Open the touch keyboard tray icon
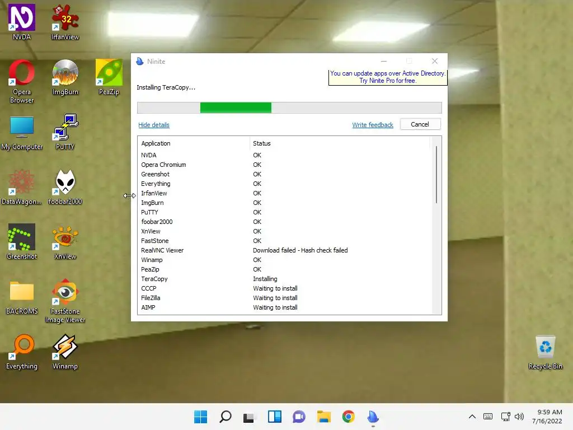The width and height of the screenshot is (573, 430). pos(488,417)
